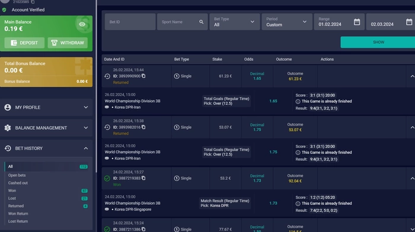Open the Bet Type dropdown
The height and width of the screenshot is (232, 415).
(235, 22)
